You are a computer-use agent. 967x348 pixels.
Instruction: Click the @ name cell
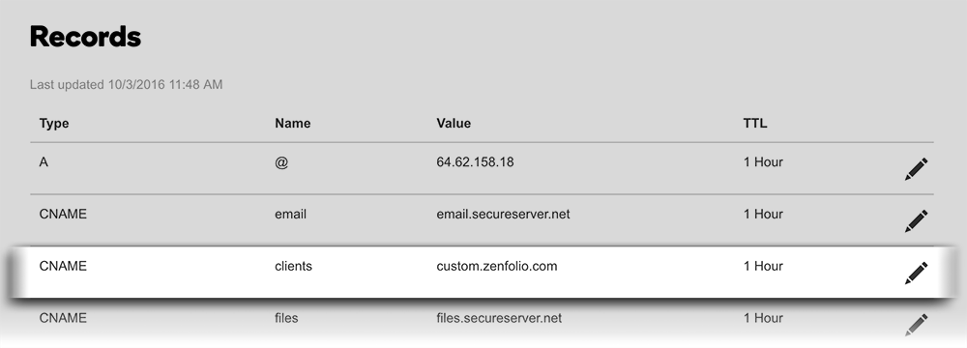pyautogui.click(x=281, y=163)
